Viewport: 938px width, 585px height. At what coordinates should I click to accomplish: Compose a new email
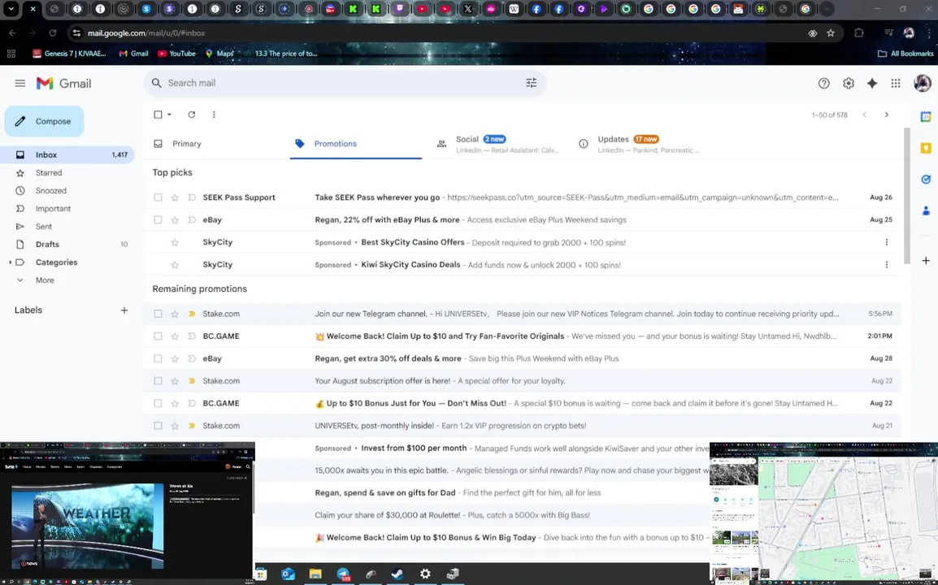[44, 121]
